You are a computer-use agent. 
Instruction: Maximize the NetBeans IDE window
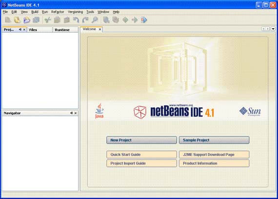(266, 5)
